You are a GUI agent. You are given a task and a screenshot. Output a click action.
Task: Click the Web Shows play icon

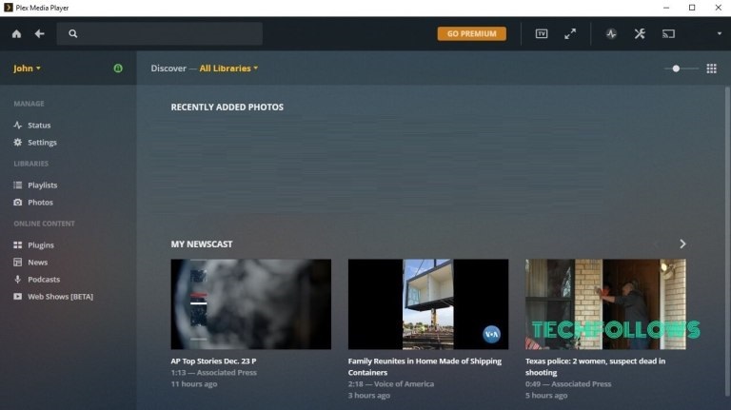[18, 296]
